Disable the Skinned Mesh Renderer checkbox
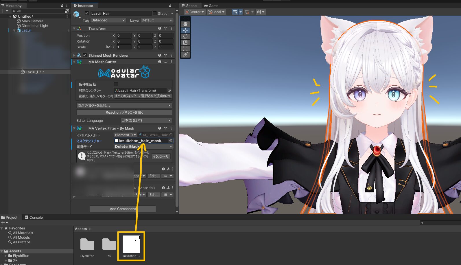The width and height of the screenshot is (461, 265). coord(85,55)
